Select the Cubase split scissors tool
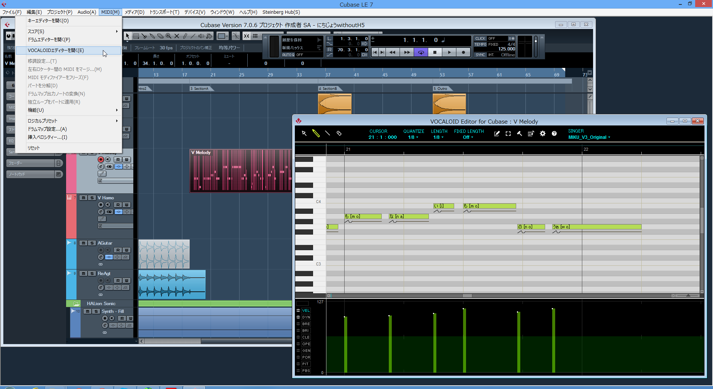Image resolution: width=713 pixels, height=389 pixels. click(x=144, y=36)
